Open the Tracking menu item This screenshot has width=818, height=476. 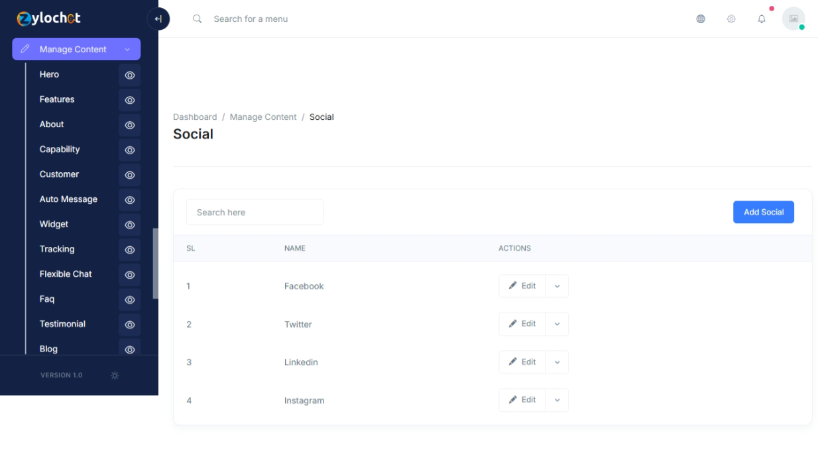[57, 249]
